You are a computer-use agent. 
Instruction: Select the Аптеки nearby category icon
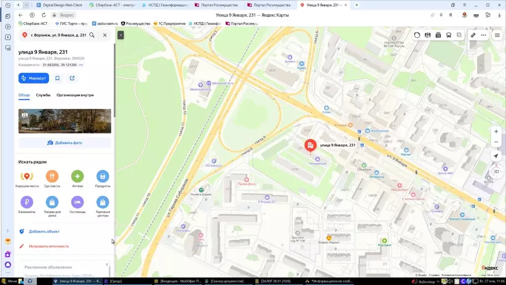77,177
